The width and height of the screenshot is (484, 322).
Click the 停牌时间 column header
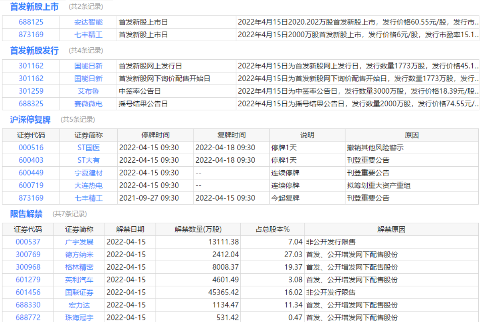155,136
